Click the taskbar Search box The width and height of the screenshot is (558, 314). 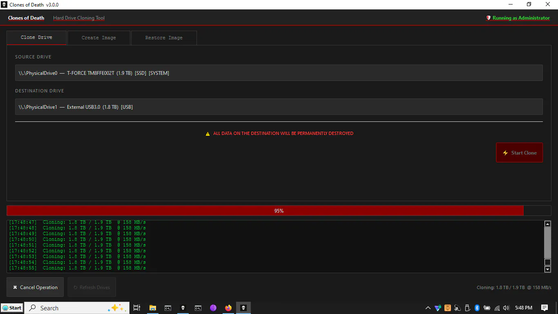coord(77,308)
